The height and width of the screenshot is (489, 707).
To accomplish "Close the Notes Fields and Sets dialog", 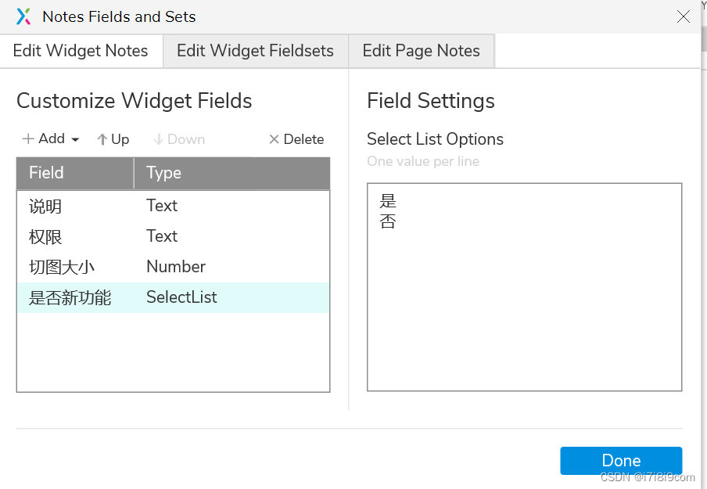I will pyautogui.click(x=683, y=16).
